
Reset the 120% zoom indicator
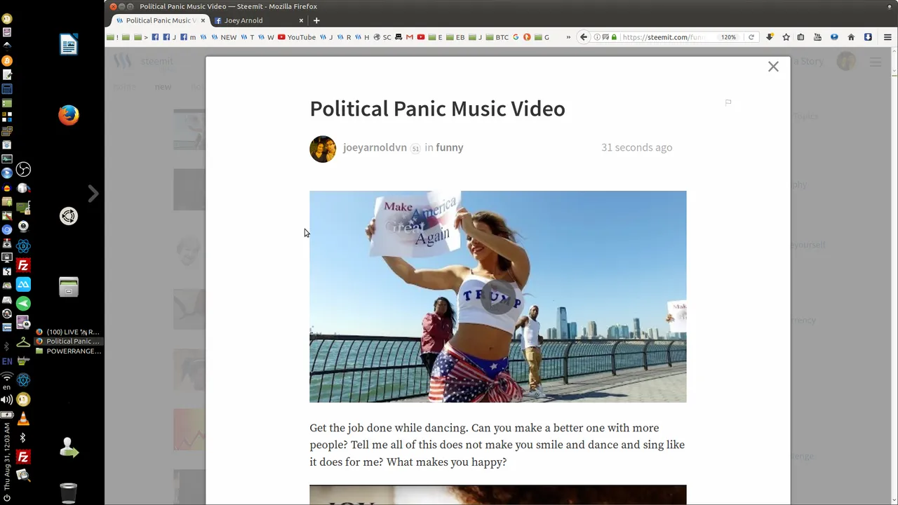click(728, 37)
